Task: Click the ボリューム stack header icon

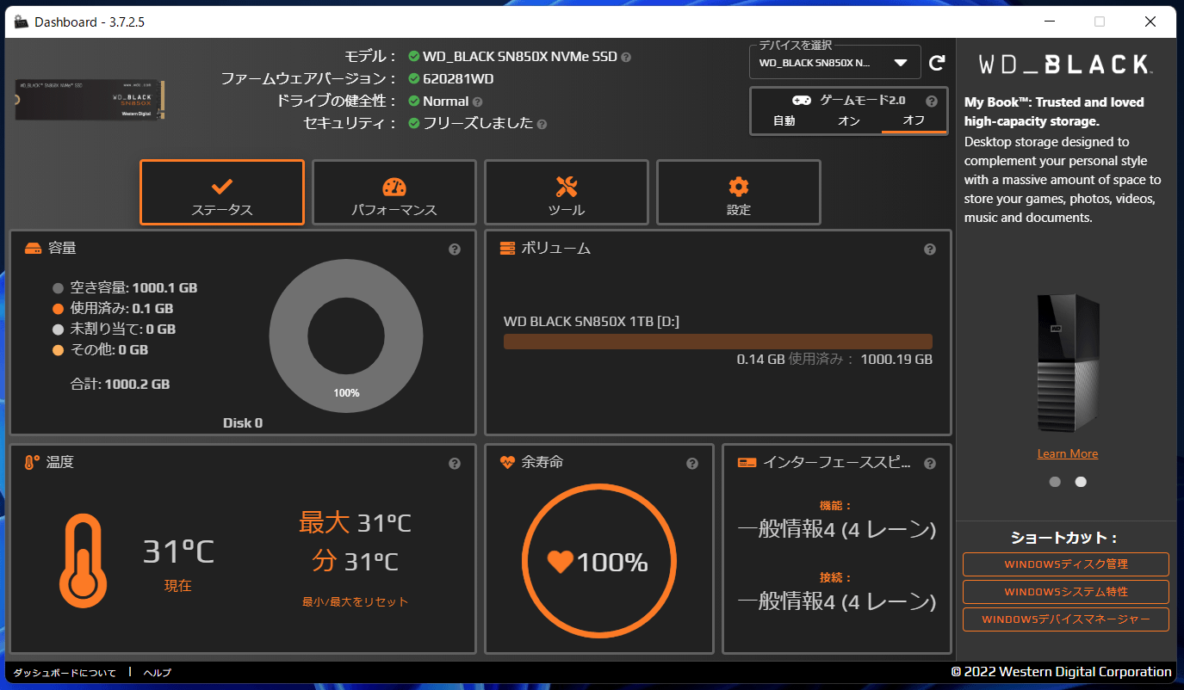Action: click(508, 249)
